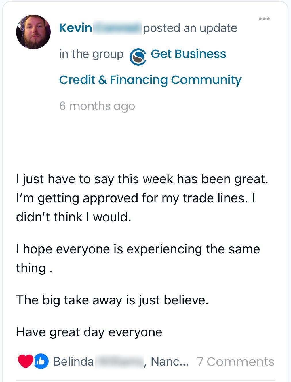Click the "posted an update" text
The image size is (291, 382).
pos(190,28)
